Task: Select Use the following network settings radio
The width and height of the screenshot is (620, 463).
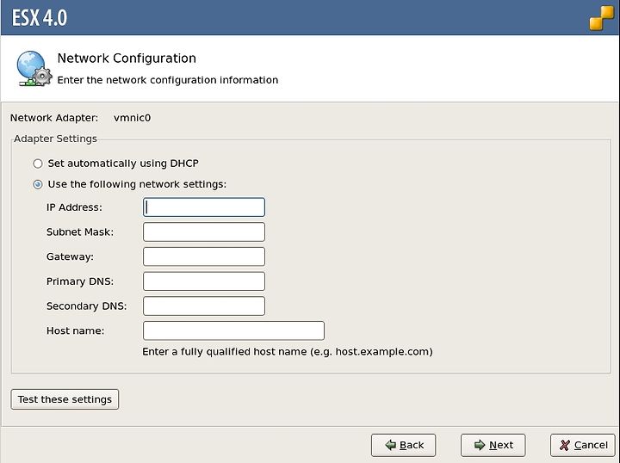Action: tap(38, 184)
